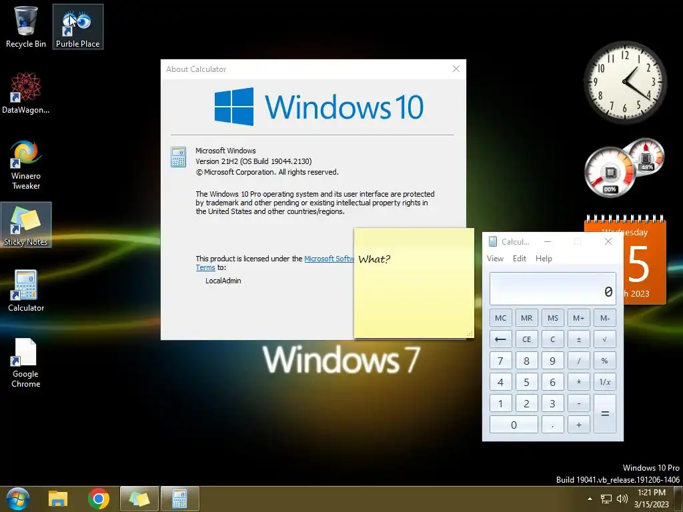Click the Calculator display field
This screenshot has height=512, width=683.
coord(553,289)
